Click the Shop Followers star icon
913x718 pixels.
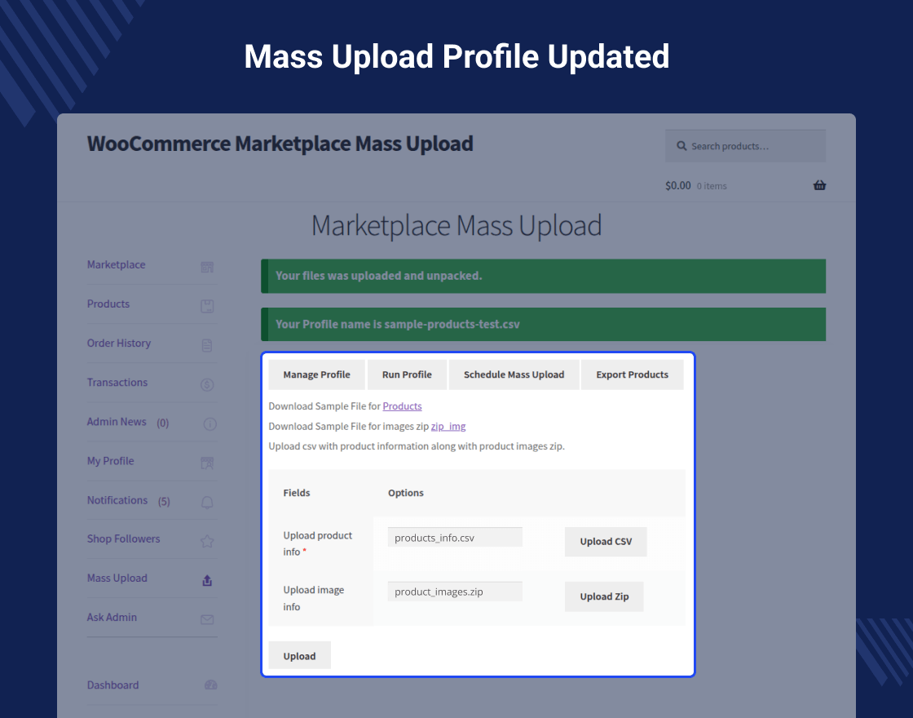pyautogui.click(x=207, y=541)
